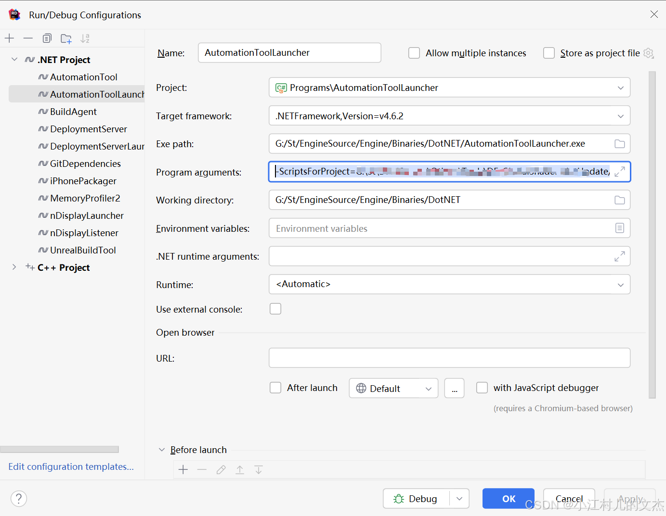Image resolution: width=666 pixels, height=516 pixels.
Task: Select the AutomationToolLauncher configuration
Action: click(77, 94)
